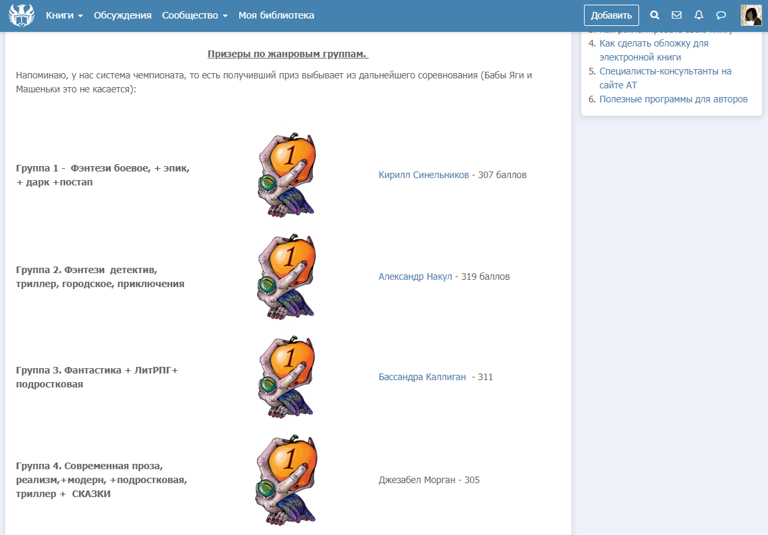Click the site logo in the header
768x535 pixels.
click(21, 15)
